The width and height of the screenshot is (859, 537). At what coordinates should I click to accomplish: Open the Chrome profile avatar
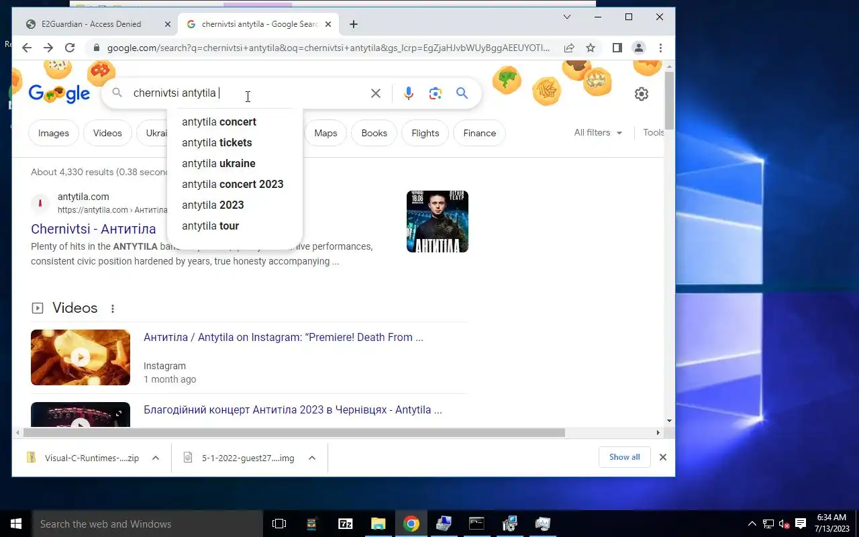(x=639, y=48)
